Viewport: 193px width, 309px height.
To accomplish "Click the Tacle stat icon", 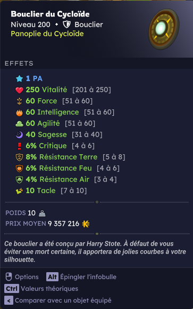I will pos(19,191).
